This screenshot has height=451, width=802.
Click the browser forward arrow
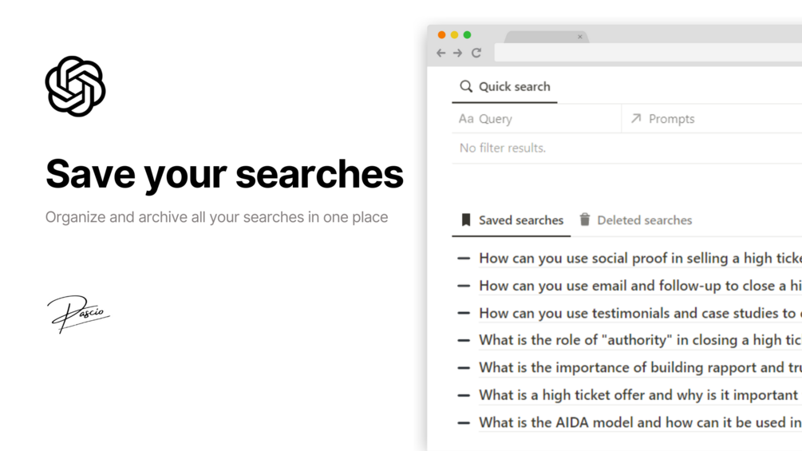coord(458,53)
